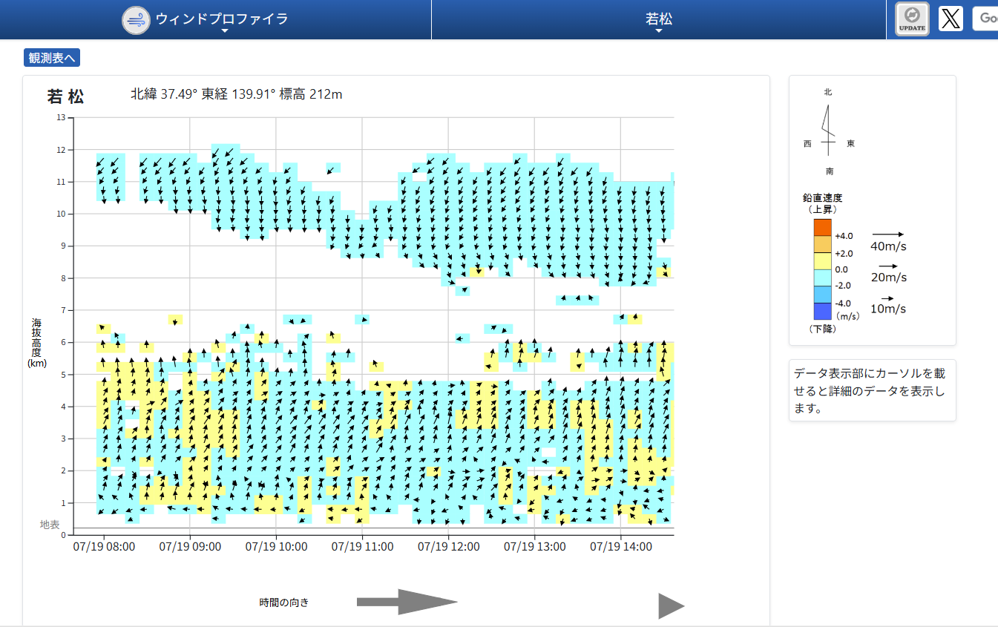998x627 pixels.
Task: Click the Google search field
Action: (x=985, y=19)
